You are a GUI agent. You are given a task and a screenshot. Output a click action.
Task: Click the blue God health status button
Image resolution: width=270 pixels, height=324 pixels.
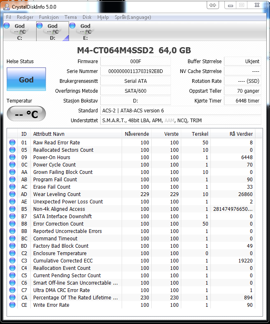click(26, 79)
